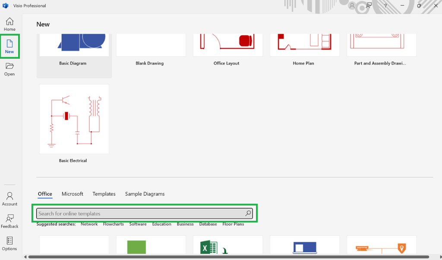Click the magnifier search icon
Viewport: 442px width, 260px height.
[x=248, y=213]
